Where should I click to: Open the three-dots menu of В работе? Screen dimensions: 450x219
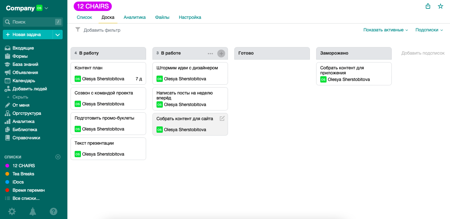pos(210,54)
